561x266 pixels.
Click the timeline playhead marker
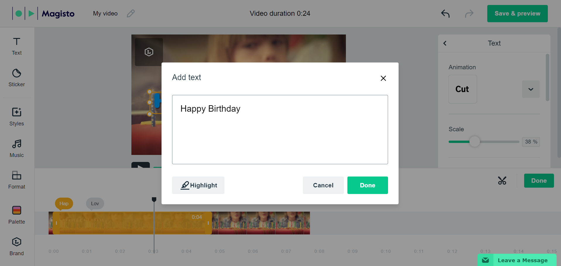(x=154, y=200)
